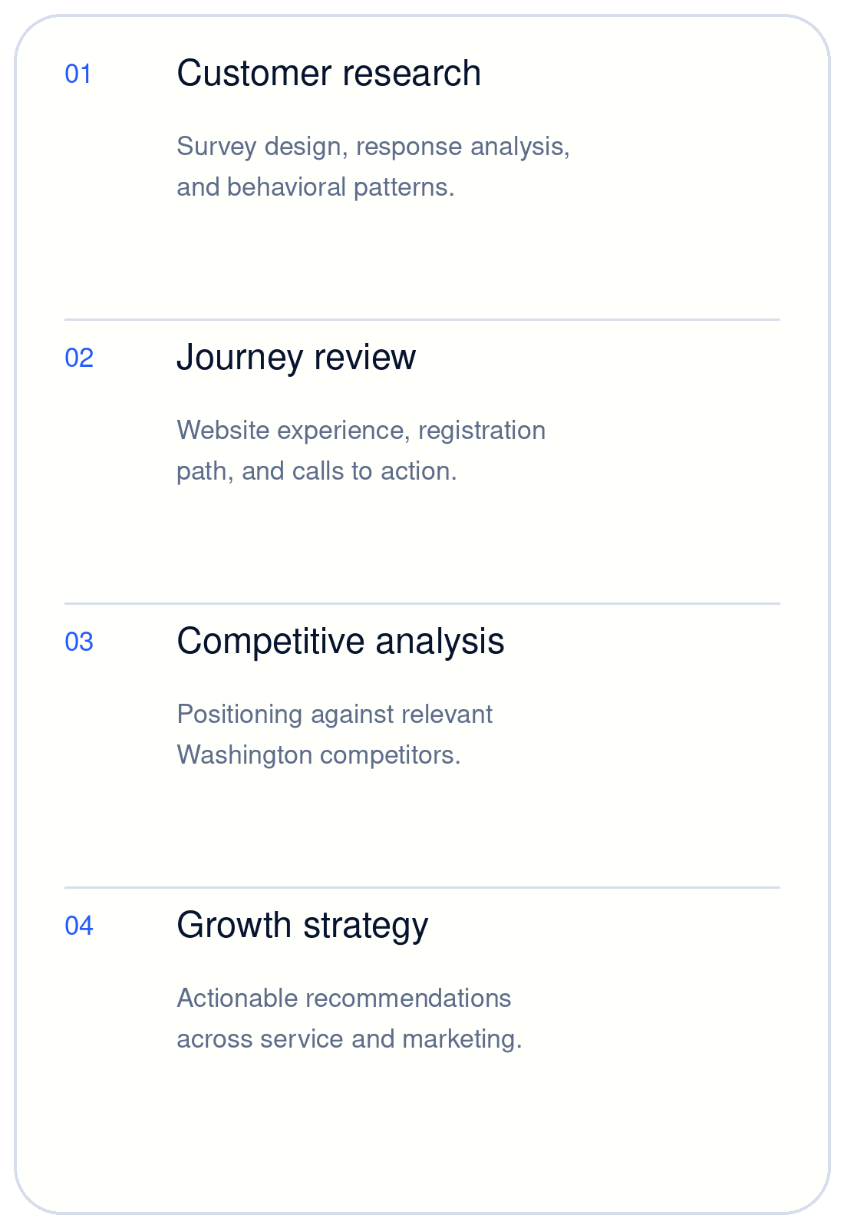Open the Journey review heading
Screen dimensions: 844x1228
[296, 358]
